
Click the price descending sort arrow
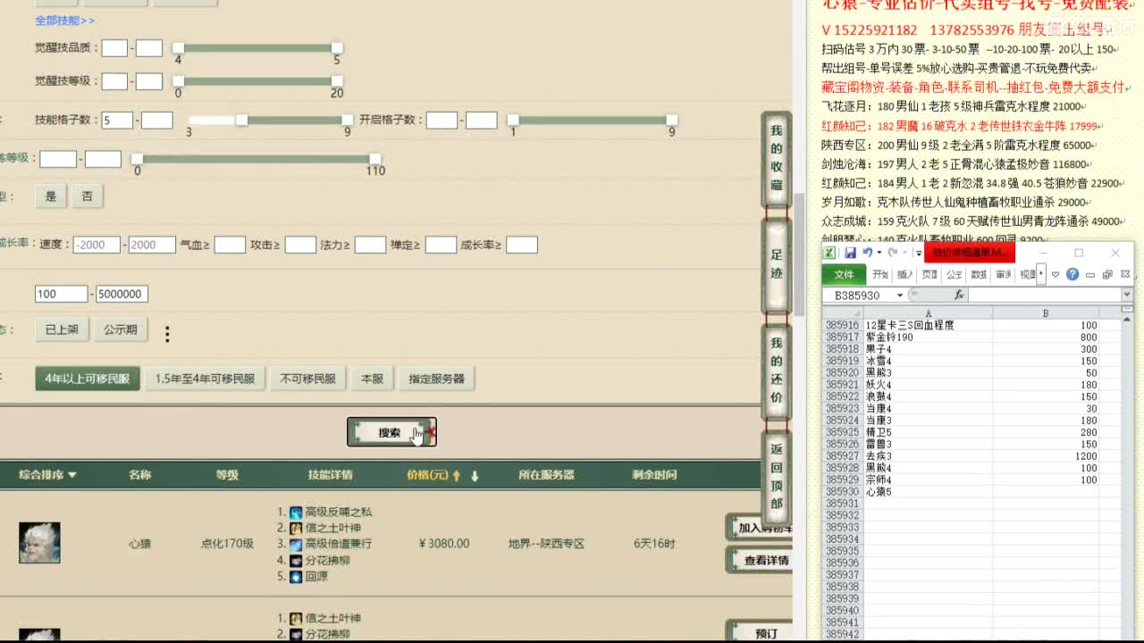click(475, 476)
